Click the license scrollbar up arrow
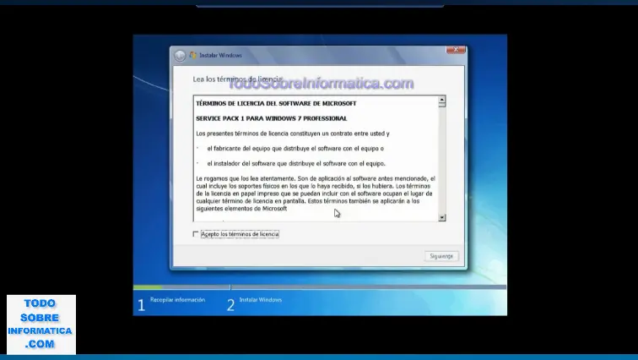638x360 pixels. point(441,101)
